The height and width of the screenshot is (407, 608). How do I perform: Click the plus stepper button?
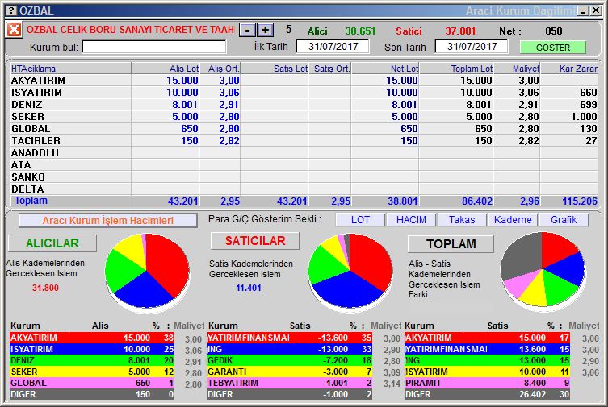click(265, 30)
